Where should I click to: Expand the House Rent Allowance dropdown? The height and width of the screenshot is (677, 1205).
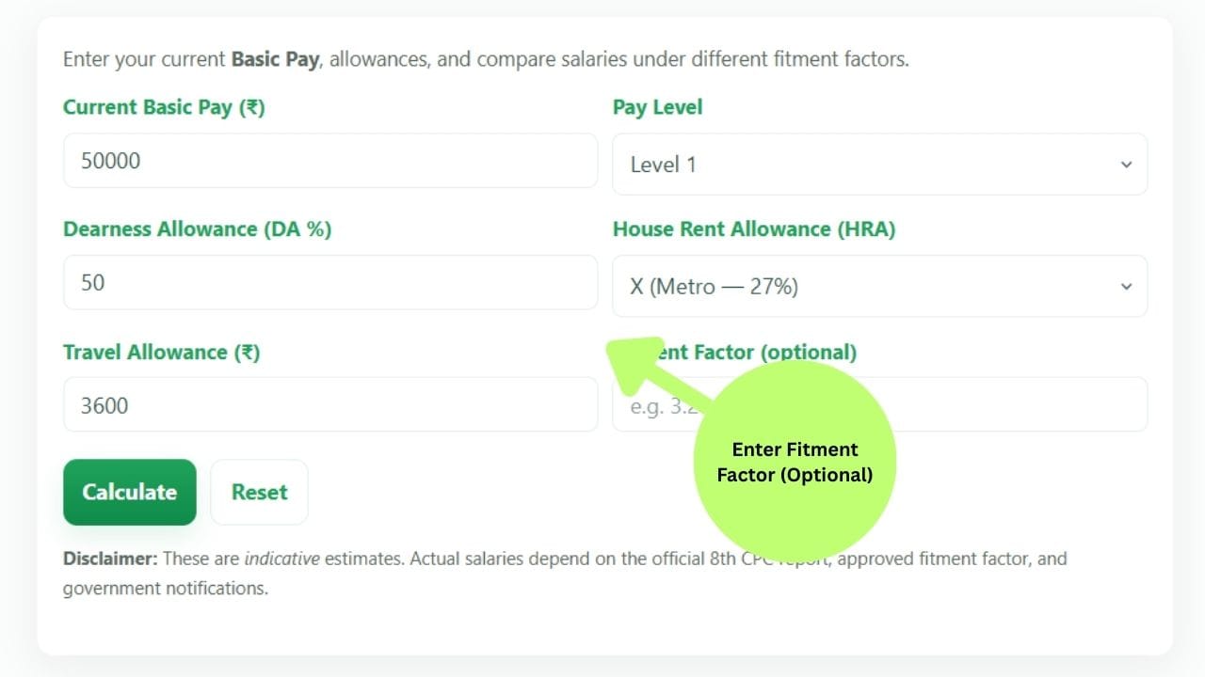point(879,286)
